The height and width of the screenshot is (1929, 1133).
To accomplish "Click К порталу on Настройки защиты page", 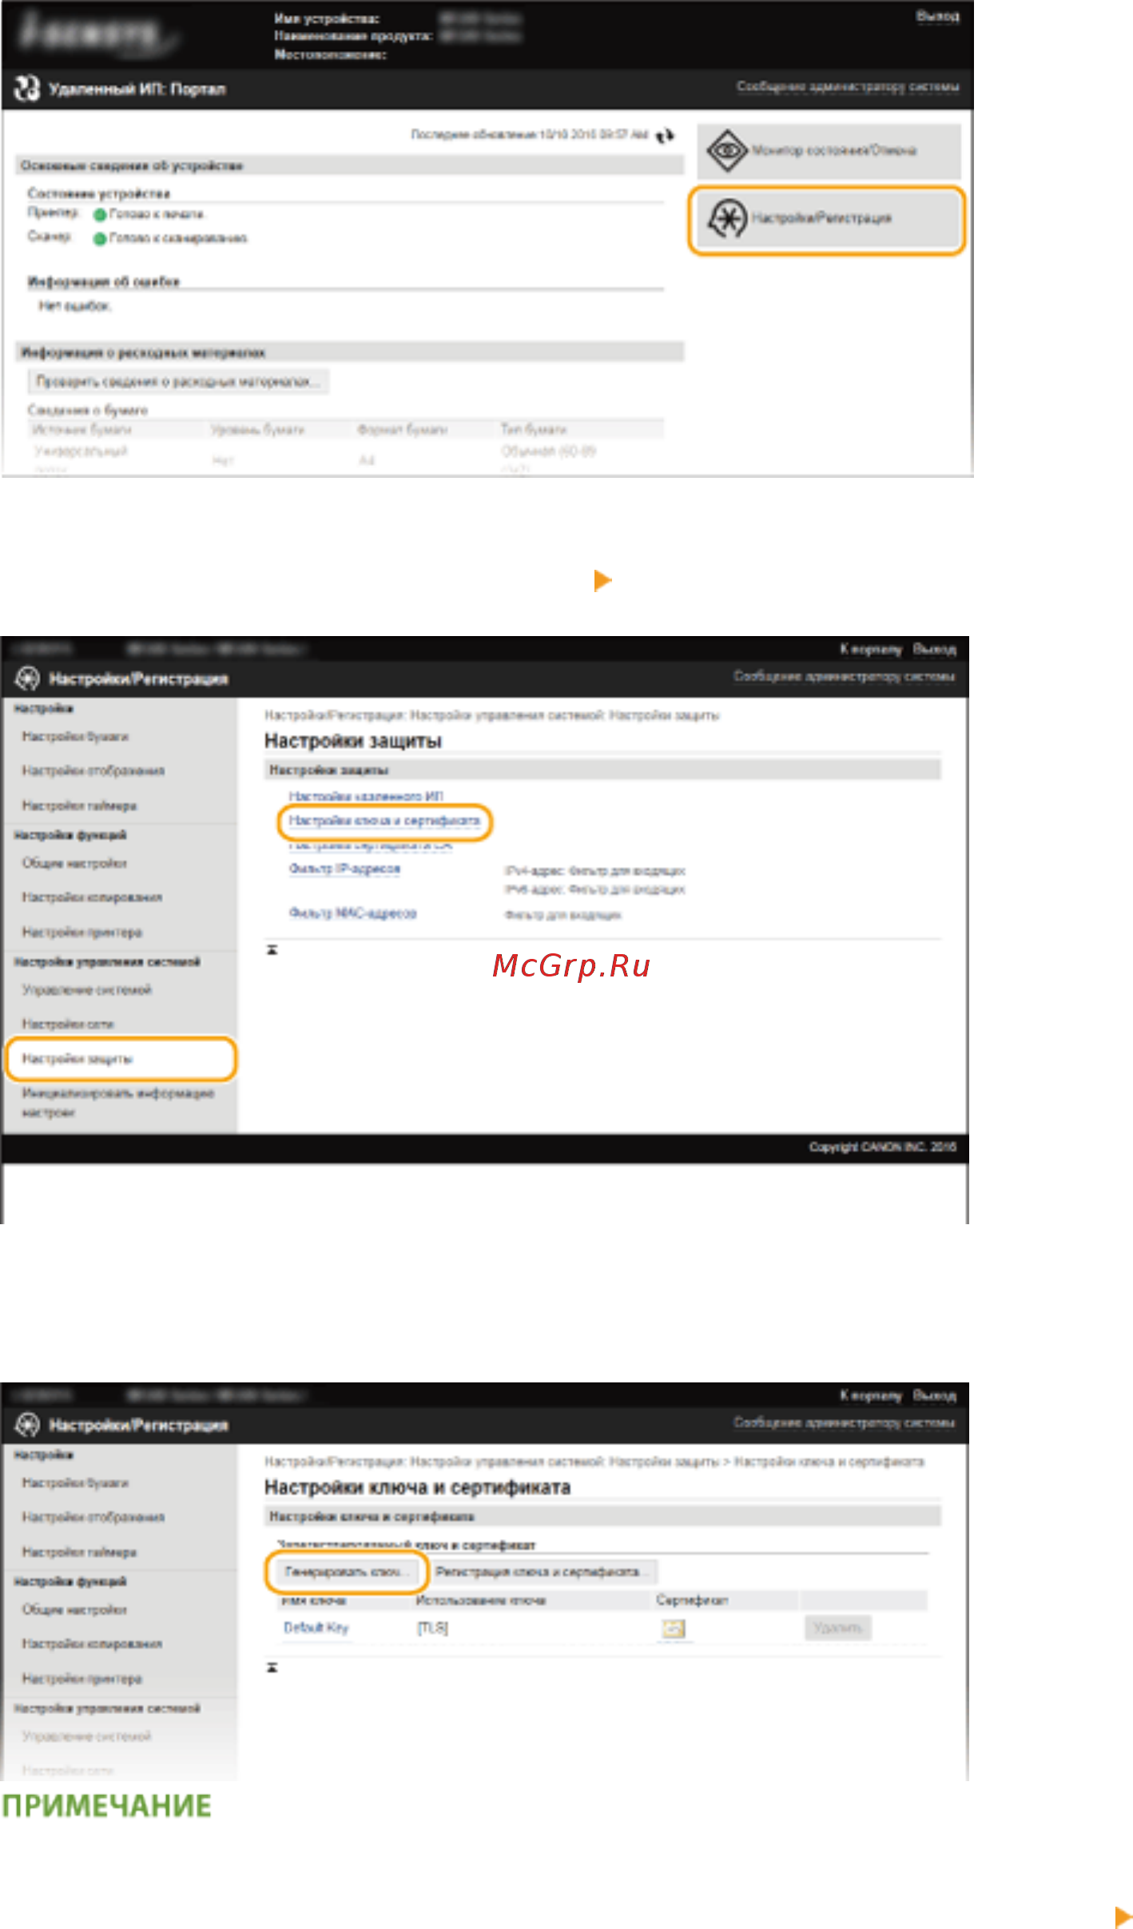I will [871, 649].
